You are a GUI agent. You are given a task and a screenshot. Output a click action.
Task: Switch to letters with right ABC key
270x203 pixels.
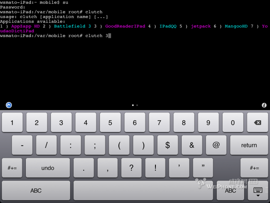[x=230, y=191]
